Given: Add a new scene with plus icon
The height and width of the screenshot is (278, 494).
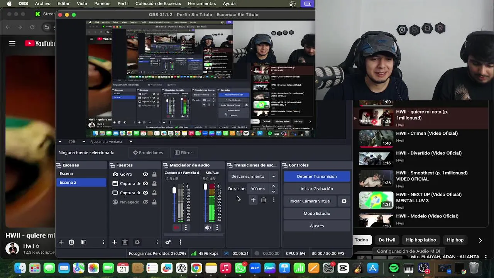Looking at the screenshot, I should [61, 242].
